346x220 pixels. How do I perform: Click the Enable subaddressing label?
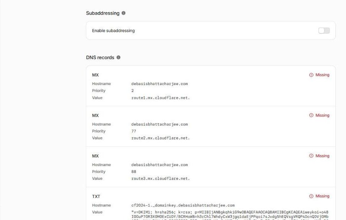(113, 31)
